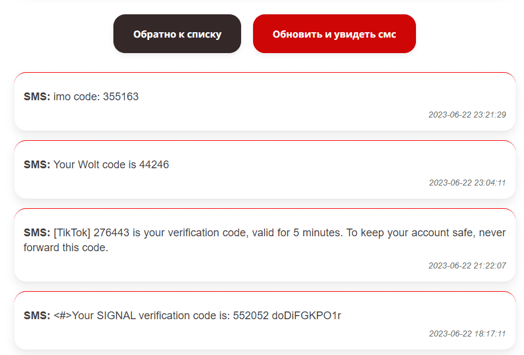Click the imo code number 355163
Viewport: 524px width, 355px height.
click(x=121, y=97)
